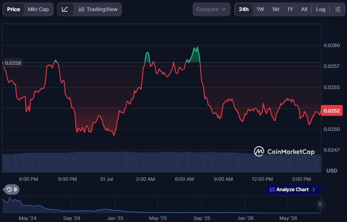Click the 6:00 PM time axis label

point(28,179)
